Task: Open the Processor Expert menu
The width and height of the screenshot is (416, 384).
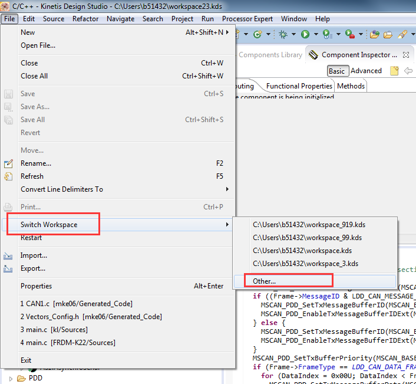Action: tap(247, 19)
